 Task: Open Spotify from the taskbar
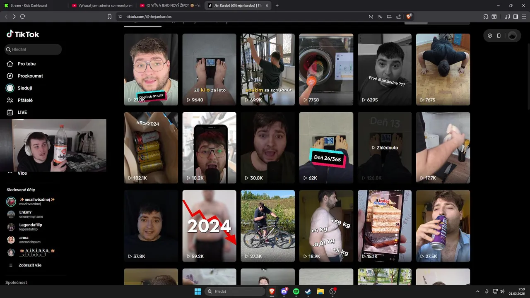click(x=296, y=291)
